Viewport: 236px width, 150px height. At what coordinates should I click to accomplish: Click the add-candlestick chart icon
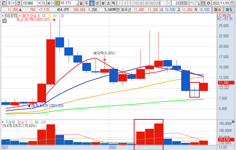(x=192, y=3)
